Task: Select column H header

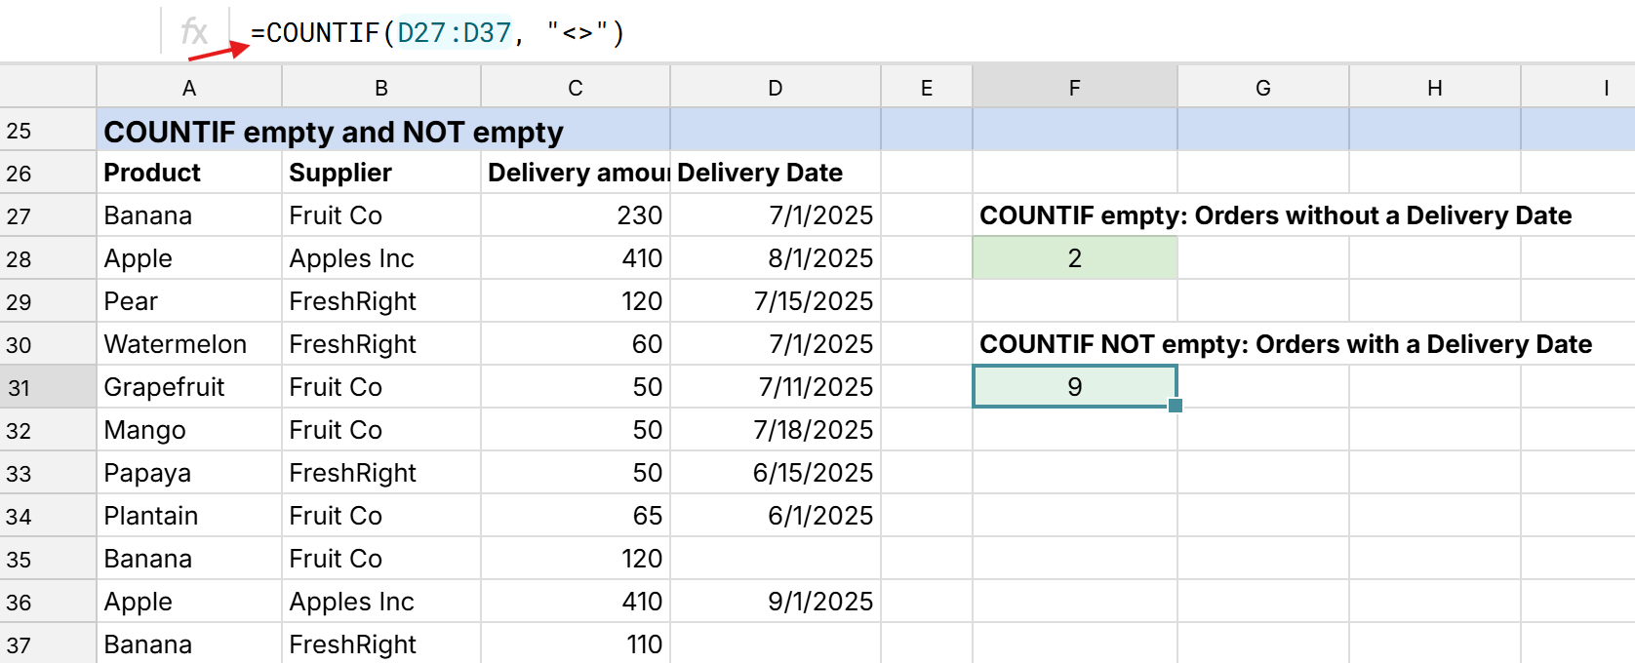Action: pos(1434,88)
